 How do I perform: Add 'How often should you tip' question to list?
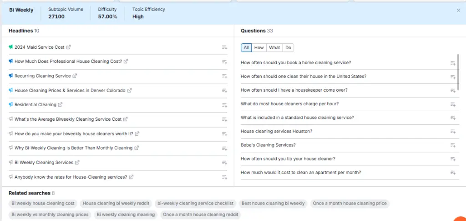(x=452, y=159)
